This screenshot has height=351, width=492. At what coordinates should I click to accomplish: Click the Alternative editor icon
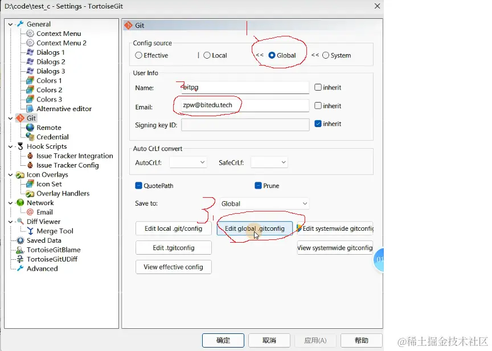coord(30,109)
